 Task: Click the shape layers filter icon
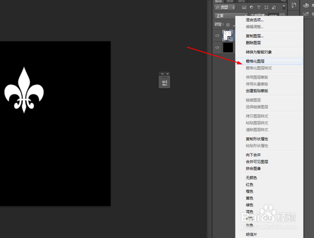click(266, 7)
